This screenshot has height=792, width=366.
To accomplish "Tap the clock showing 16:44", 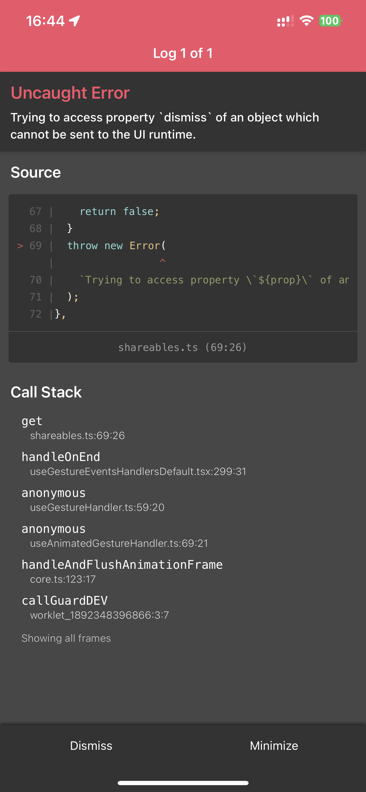I will pos(46,20).
